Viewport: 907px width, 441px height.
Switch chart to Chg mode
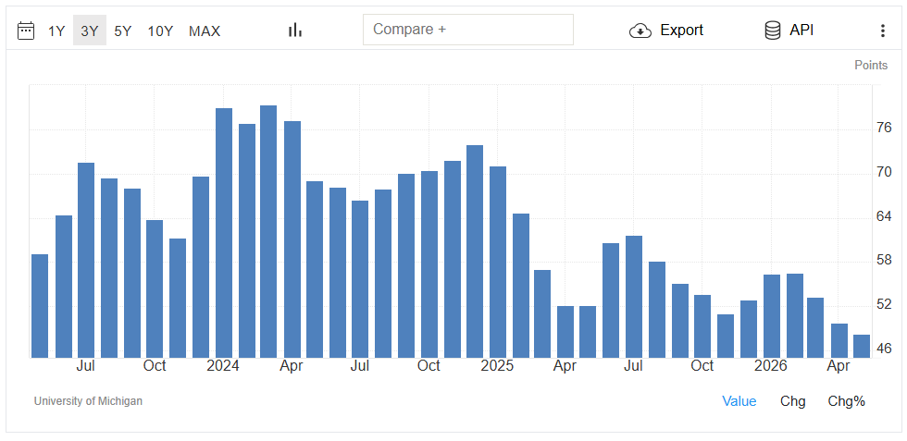click(x=793, y=401)
